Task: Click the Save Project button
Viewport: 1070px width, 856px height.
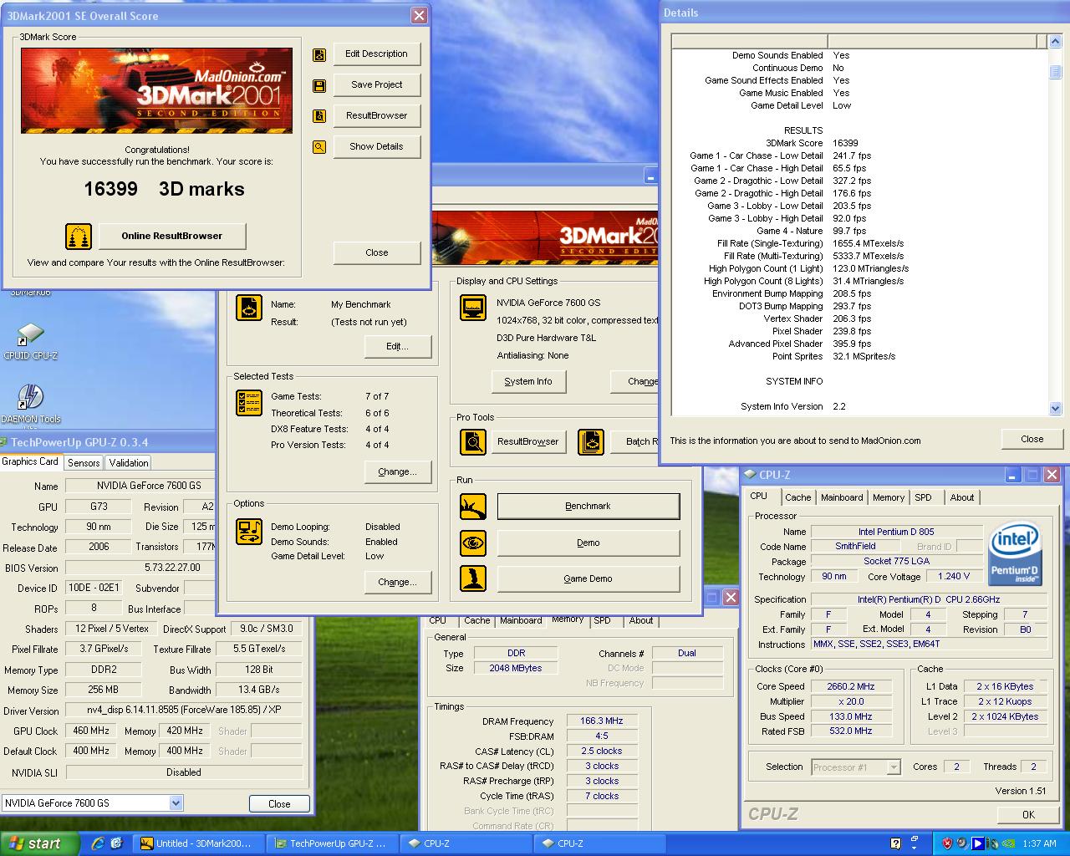Action: coord(376,84)
